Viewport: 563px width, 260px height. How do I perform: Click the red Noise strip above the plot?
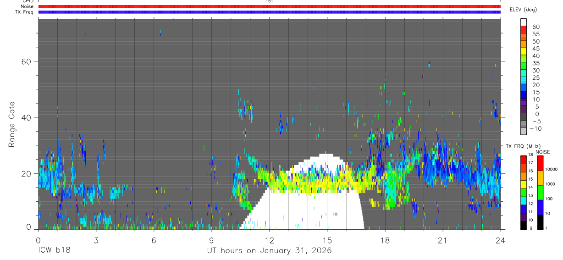pos(270,6)
